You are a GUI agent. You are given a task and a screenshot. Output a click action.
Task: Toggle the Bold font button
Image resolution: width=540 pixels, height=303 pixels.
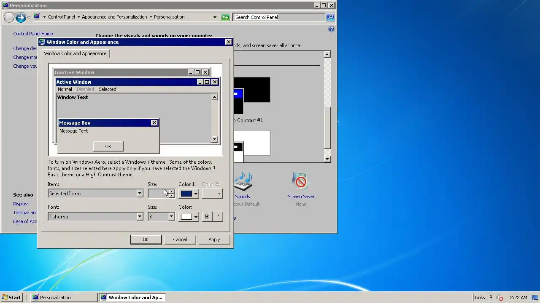coord(207,217)
